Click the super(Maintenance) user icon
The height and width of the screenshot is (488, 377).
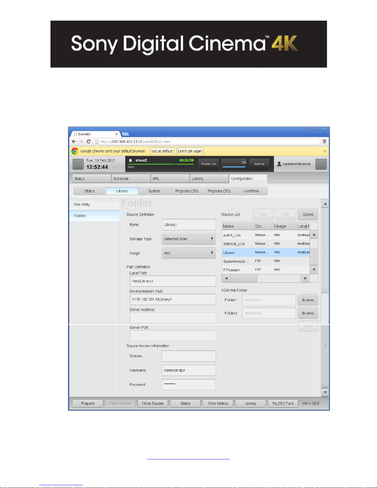point(279,164)
